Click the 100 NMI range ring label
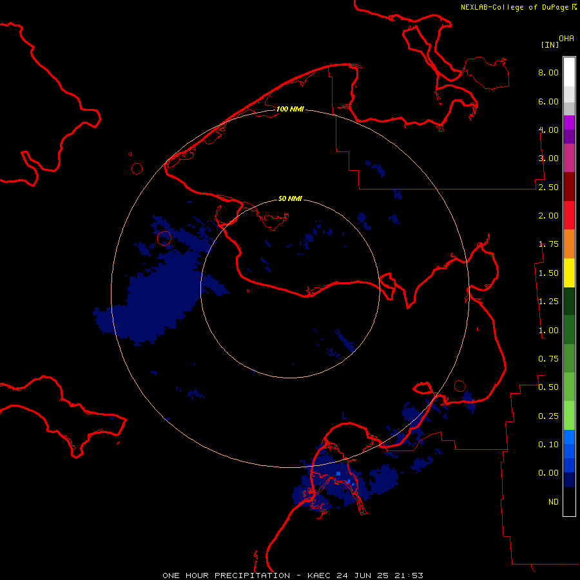Viewport: 580px width, 580px height. click(290, 109)
